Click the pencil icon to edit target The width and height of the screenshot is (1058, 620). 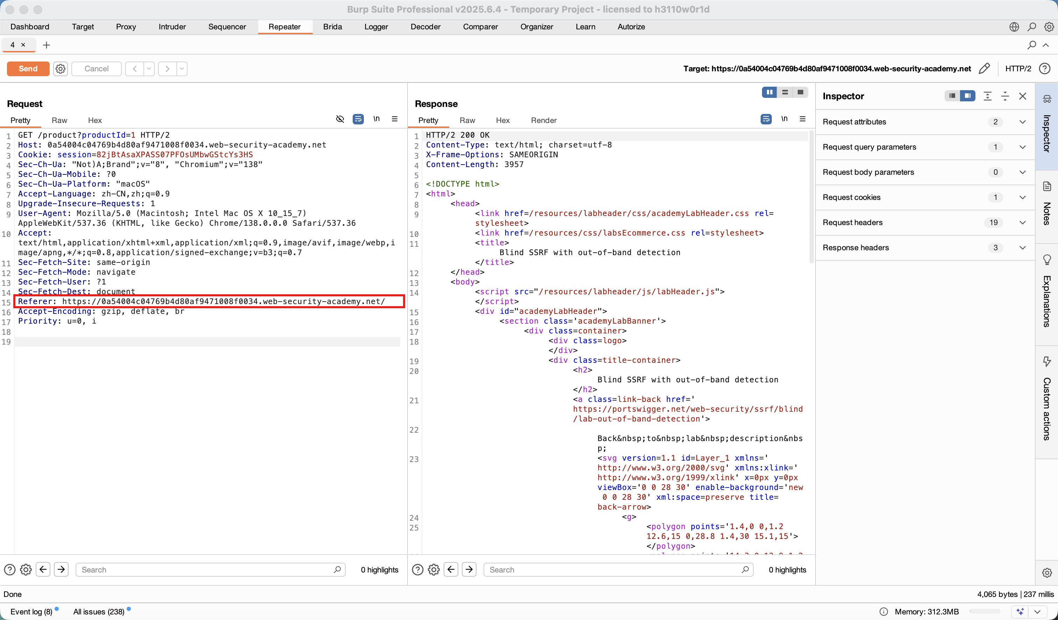(x=984, y=69)
